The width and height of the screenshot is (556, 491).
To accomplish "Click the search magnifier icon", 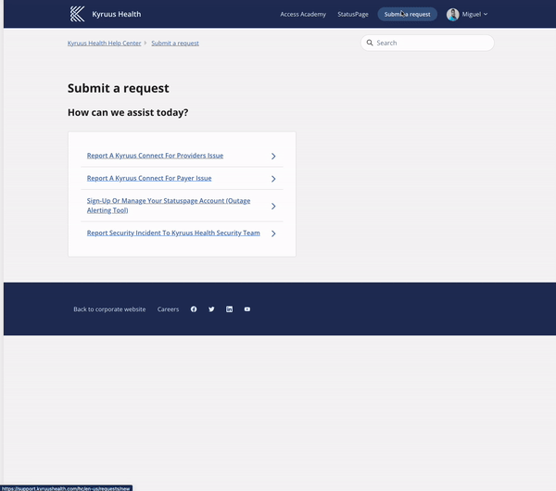I will [x=370, y=43].
